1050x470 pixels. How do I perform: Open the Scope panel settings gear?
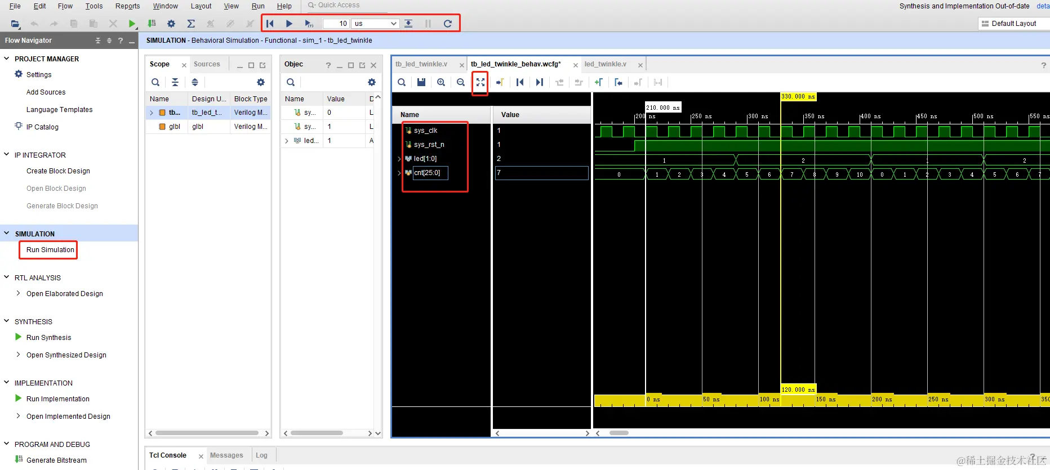(261, 82)
